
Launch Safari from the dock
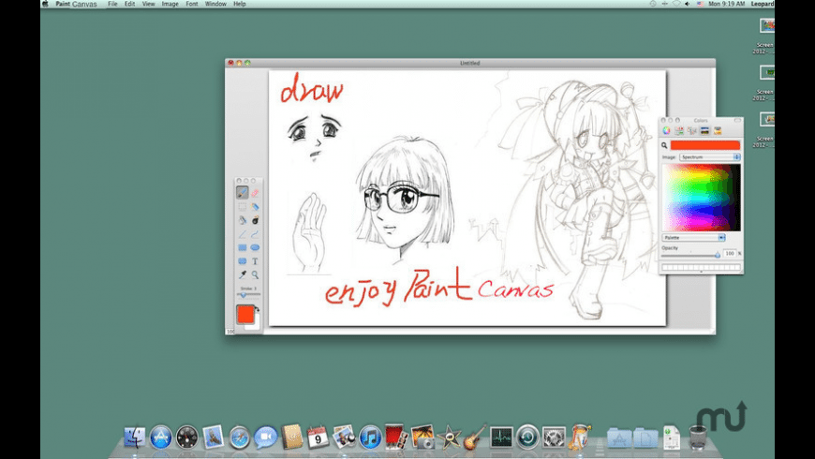click(240, 437)
